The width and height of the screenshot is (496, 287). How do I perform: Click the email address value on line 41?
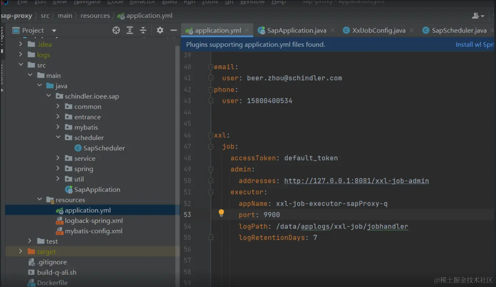(x=294, y=78)
